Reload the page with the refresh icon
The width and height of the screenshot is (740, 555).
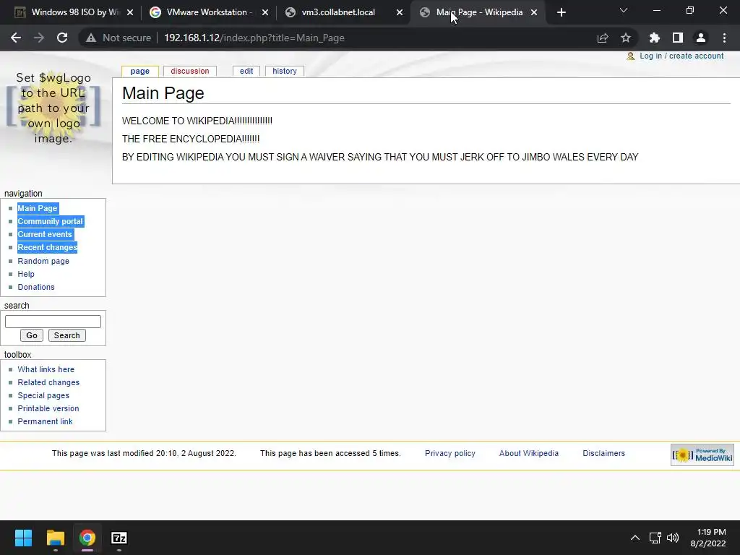pyautogui.click(x=62, y=38)
